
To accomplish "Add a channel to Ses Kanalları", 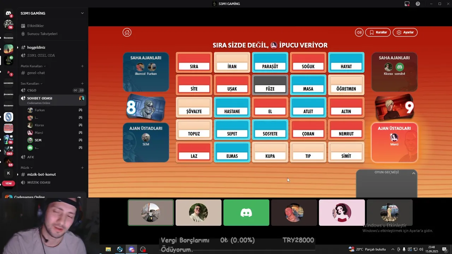I will [82, 84].
